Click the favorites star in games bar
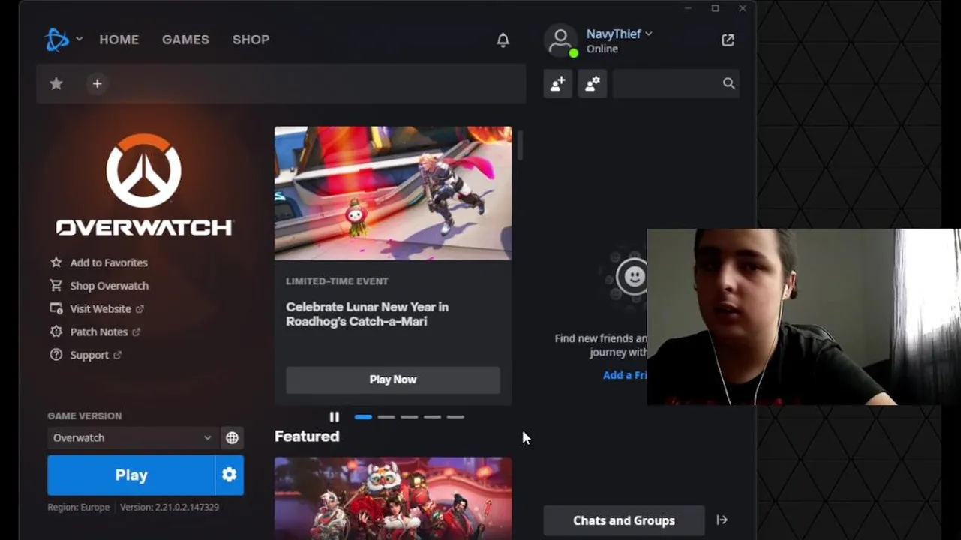This screenshot has height=540, width=961. (x=56, y=83)
